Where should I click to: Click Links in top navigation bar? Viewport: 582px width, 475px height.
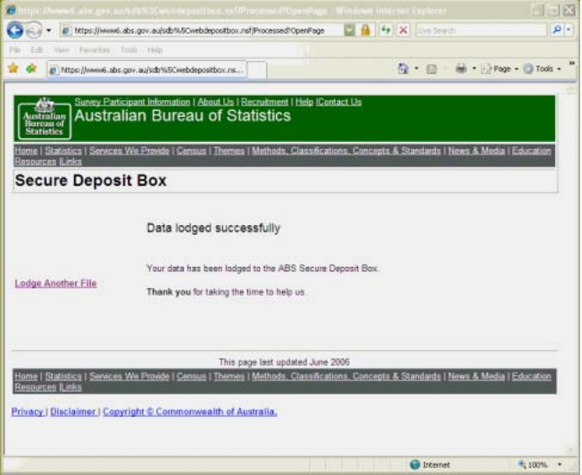pos(71,162)
